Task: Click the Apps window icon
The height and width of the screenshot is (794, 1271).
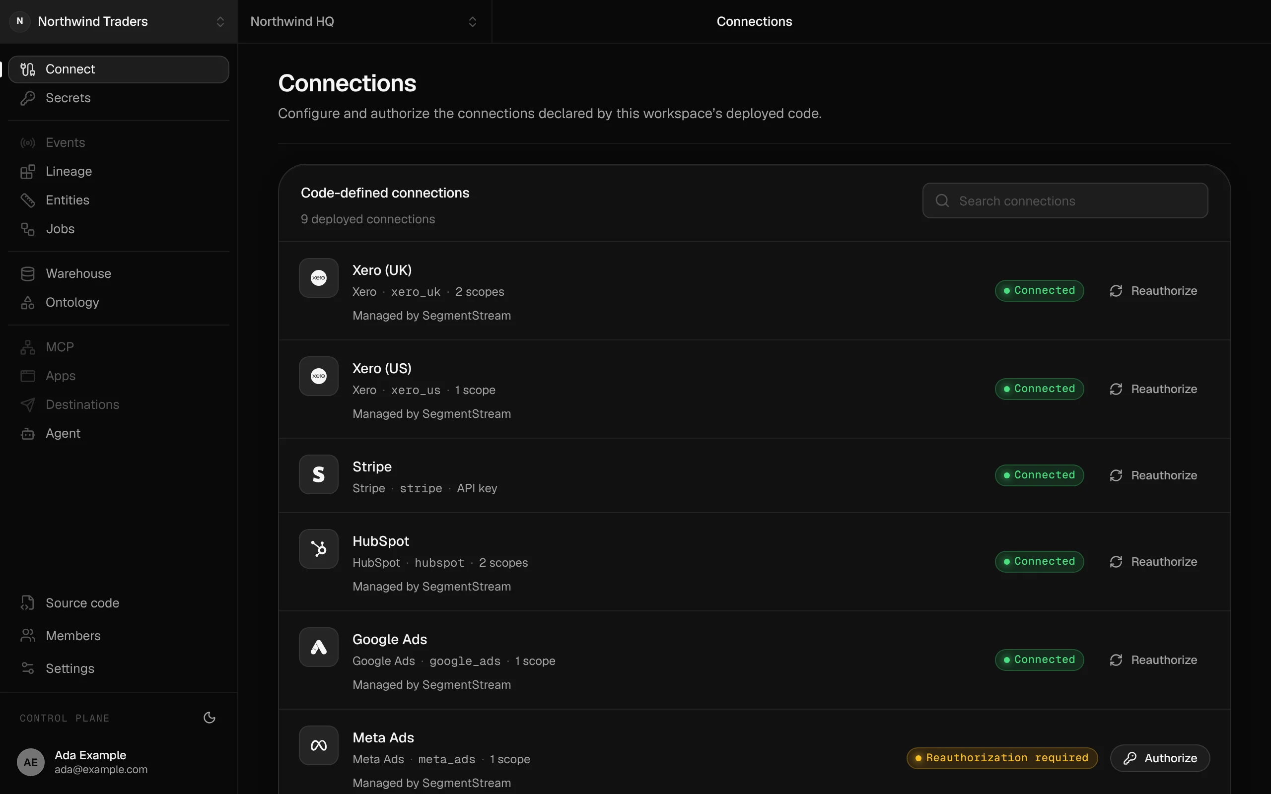Action: click(28, 376)
